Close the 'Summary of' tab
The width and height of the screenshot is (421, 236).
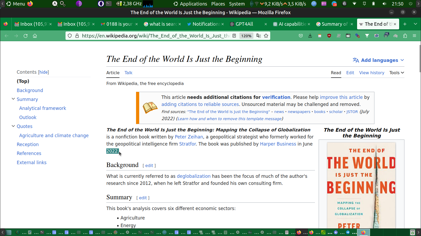click(352, 24)
